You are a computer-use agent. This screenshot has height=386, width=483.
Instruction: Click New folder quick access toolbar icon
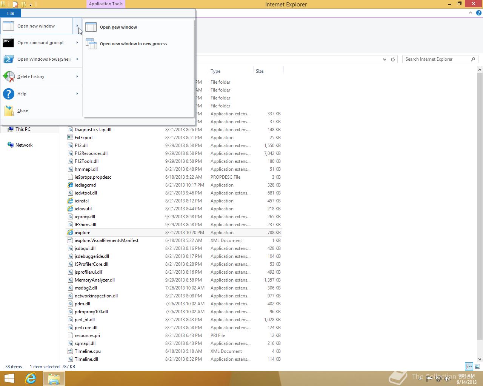point(23,5)
